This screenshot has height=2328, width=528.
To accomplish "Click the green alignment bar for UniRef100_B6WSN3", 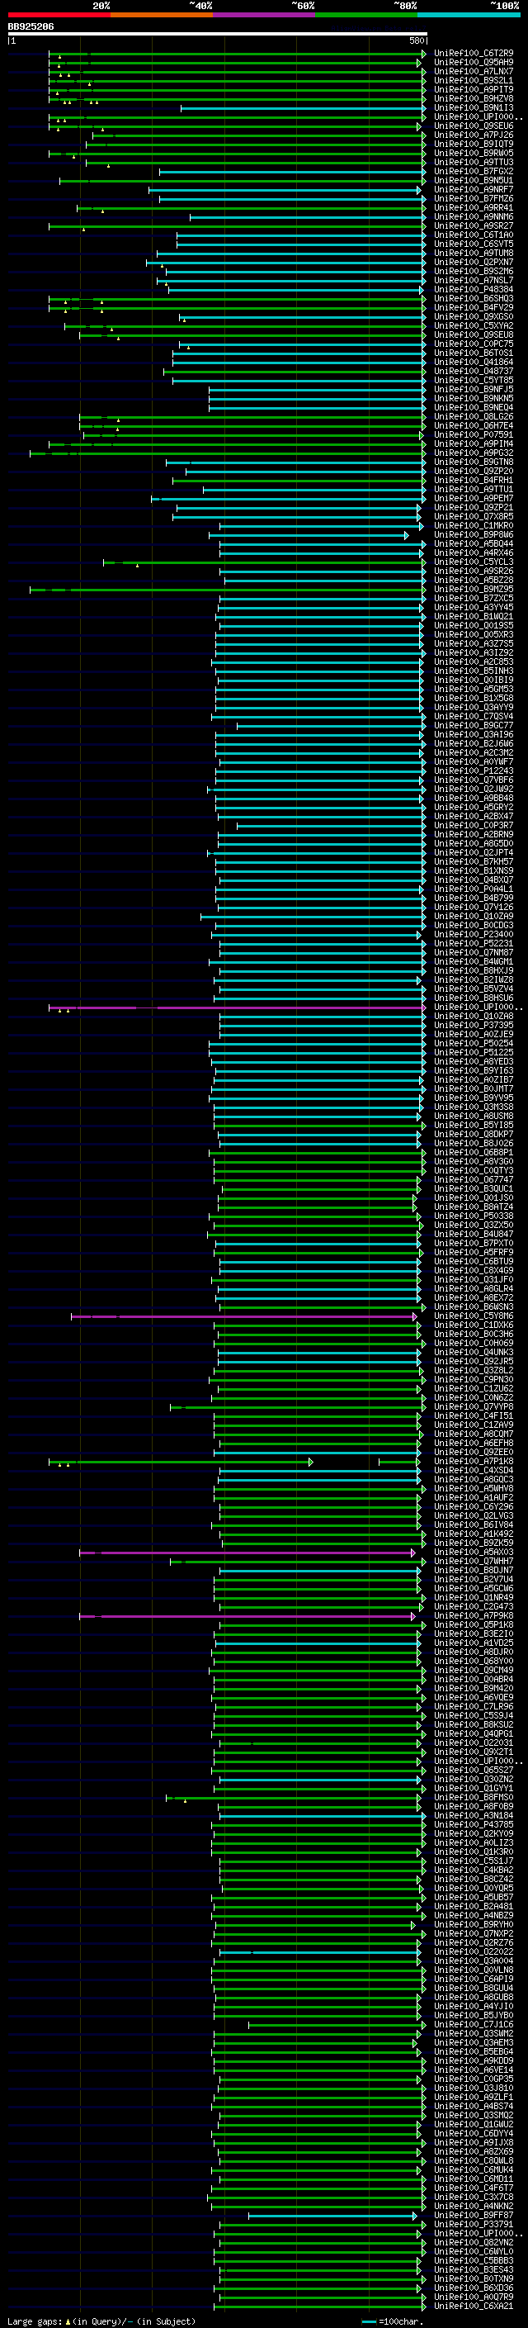I will coord(323,1307).
